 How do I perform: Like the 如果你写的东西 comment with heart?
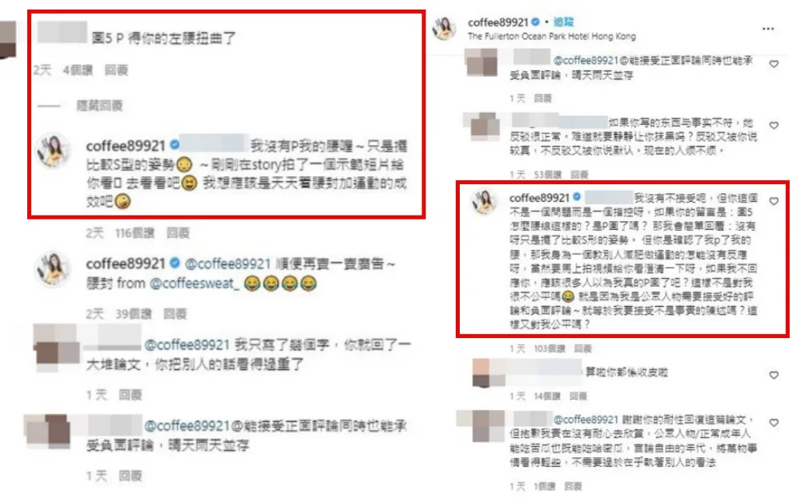pyautogui.click(x=774, y=125)
